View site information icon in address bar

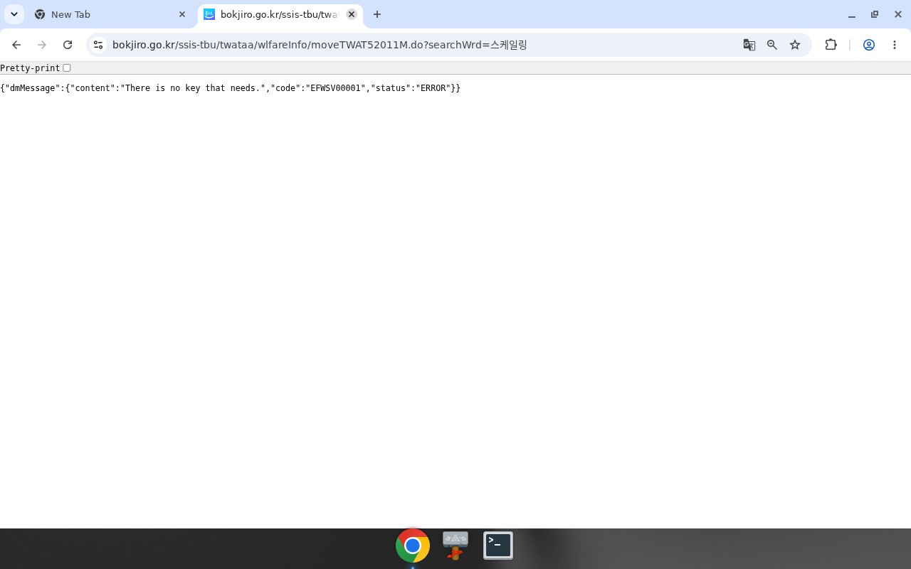click(x=98, y=45)
